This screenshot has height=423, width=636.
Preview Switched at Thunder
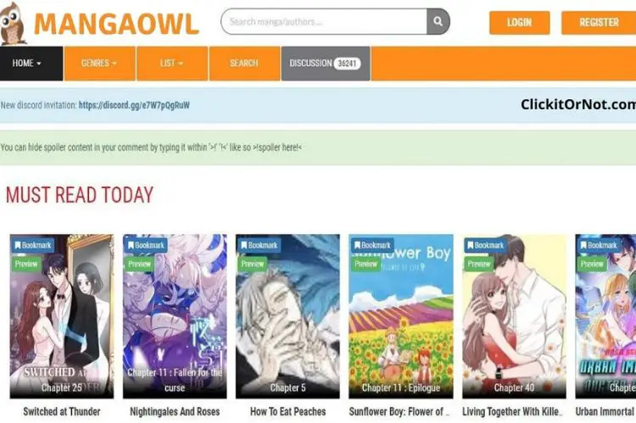[26, 264]
